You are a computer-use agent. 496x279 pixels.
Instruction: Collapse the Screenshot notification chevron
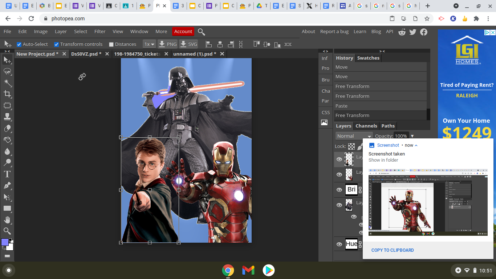tap(416, 145)
